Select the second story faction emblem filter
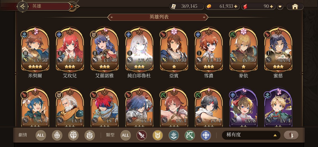Viewport: 318px width, 147px height. pyautogui.click(x=73, y=135)
